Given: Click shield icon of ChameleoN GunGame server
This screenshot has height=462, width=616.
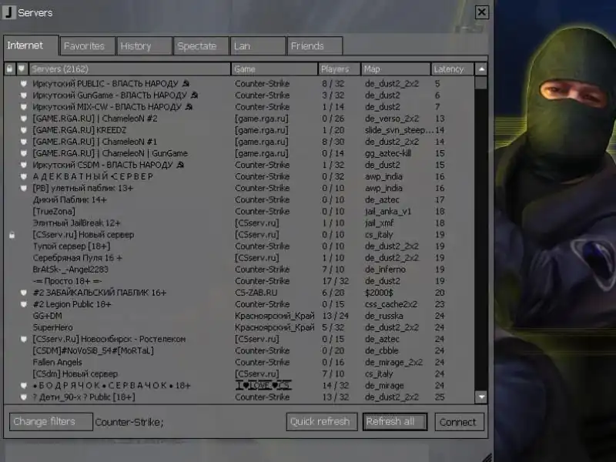Looking at the screenshot, I should (24, 153).
